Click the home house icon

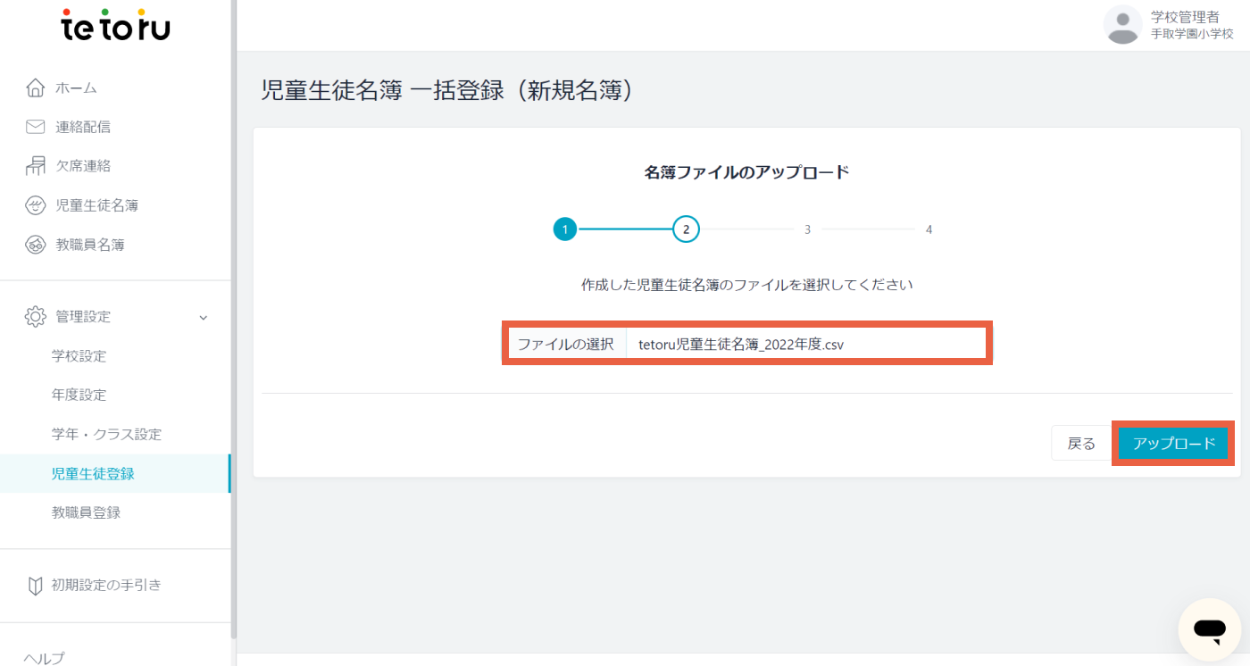[35, 87]
